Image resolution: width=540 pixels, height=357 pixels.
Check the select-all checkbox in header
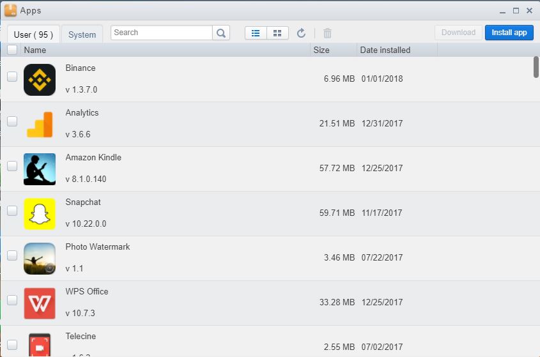pyautogui.click(x=12, y=50)
